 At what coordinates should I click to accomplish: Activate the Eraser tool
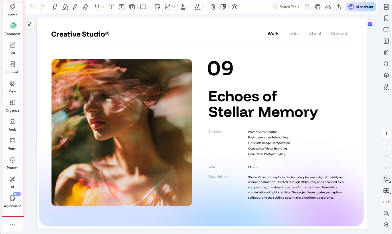[x=86, y=7]
